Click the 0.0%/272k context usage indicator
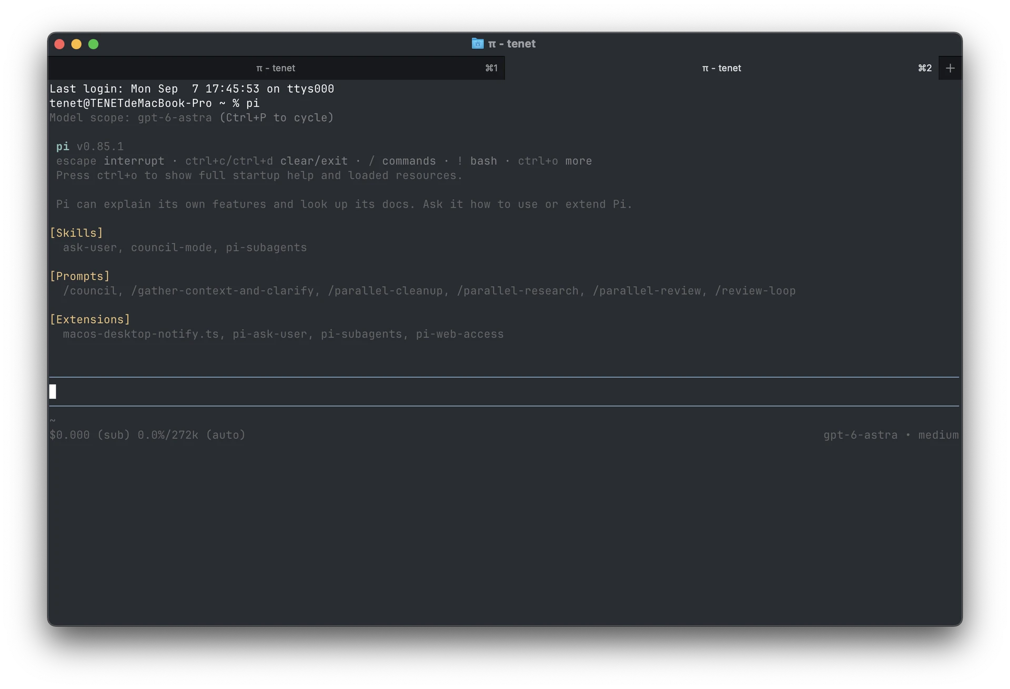1010x689 pixels. (168, 435)
